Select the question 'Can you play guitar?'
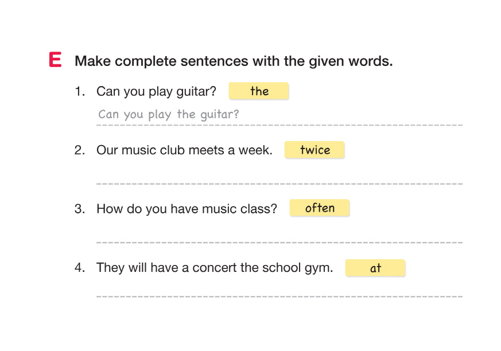The height and width of the screenshot is (351, 501). pos(156,91)
